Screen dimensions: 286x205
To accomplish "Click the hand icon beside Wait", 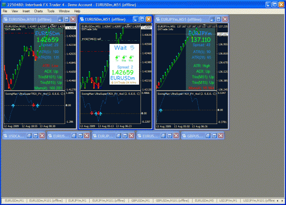I will point(132,48).
